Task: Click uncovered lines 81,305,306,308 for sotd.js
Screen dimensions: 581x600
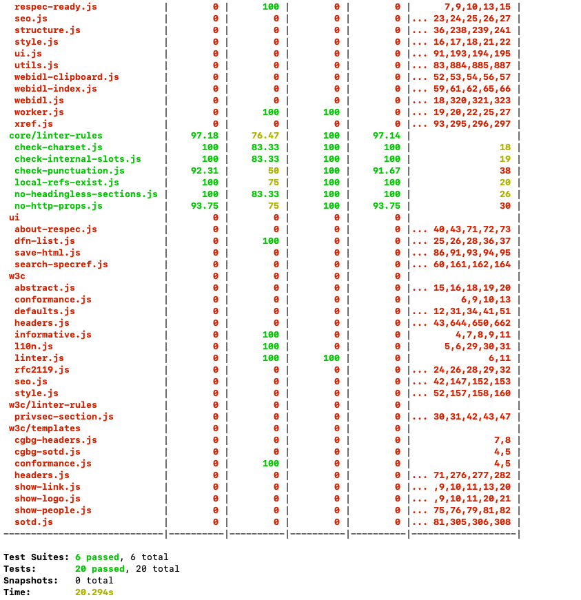Action: tap(472, 522)
